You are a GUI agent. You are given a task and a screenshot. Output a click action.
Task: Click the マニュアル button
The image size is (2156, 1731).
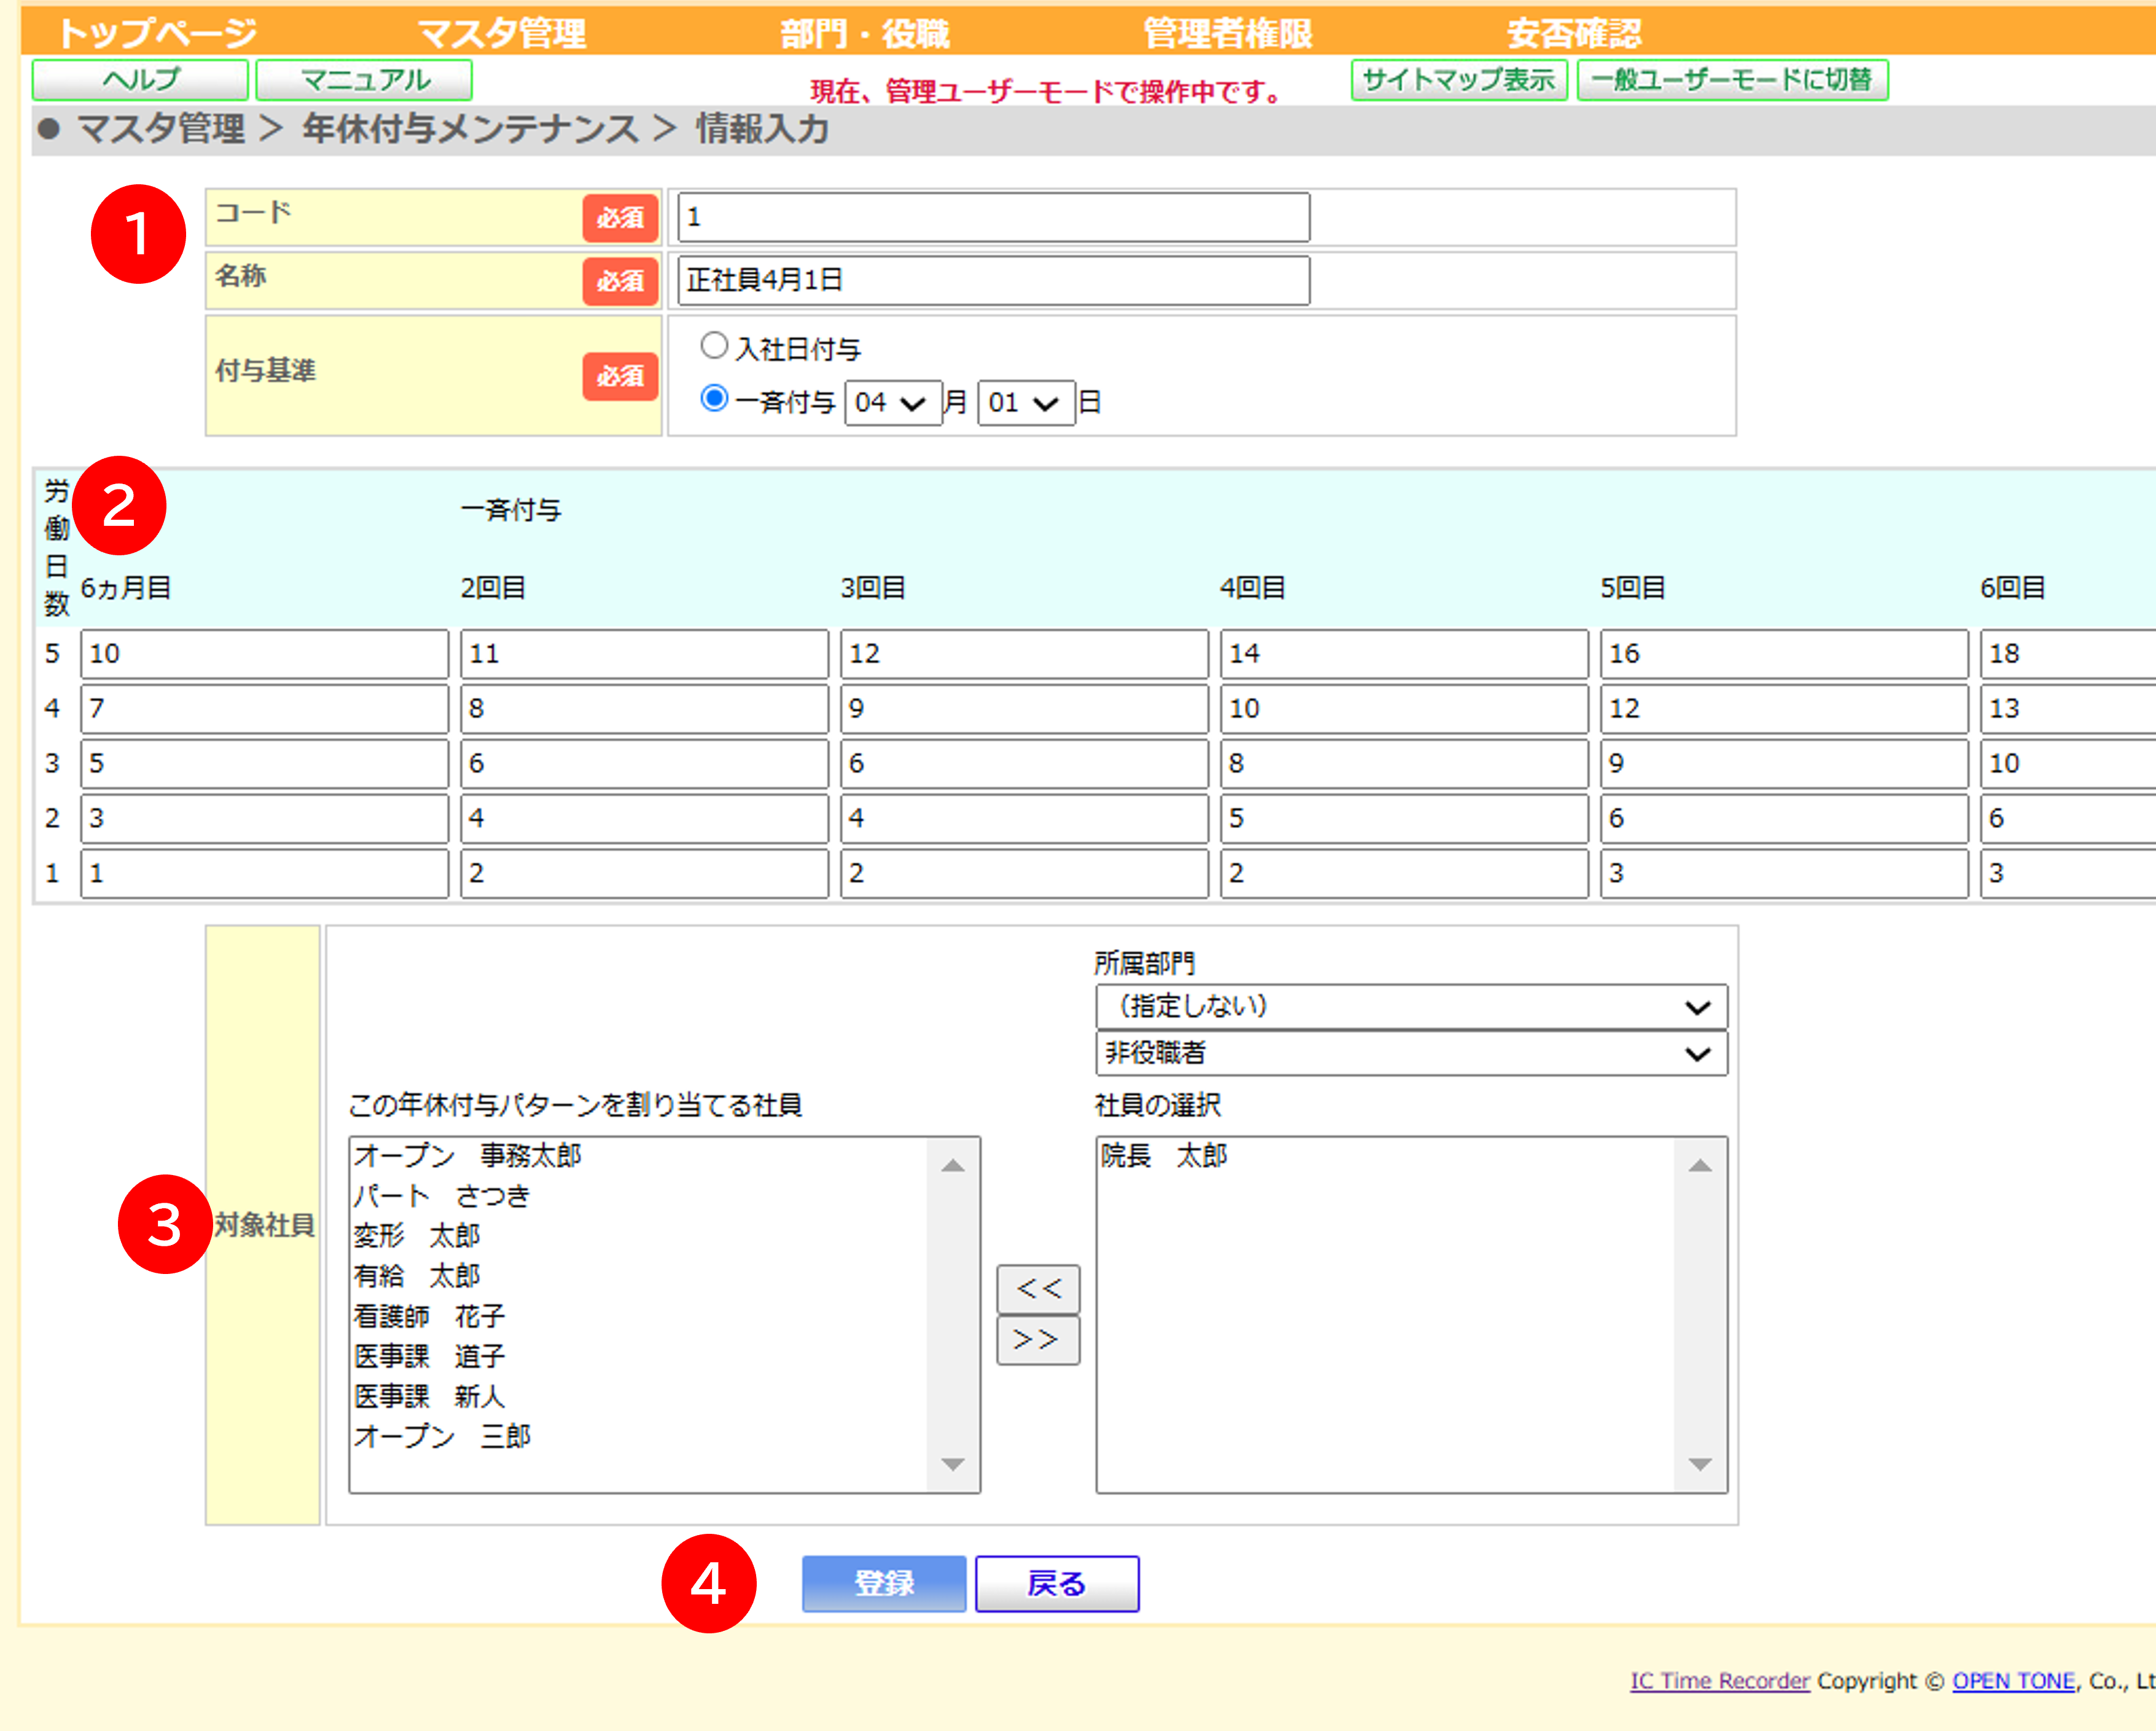tap(364, 80)
